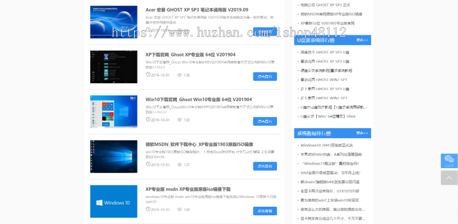Open 硬盘安装系统教程|重装系统教程 link
This screenshot has width=458, height=224.
pos(326,70)
